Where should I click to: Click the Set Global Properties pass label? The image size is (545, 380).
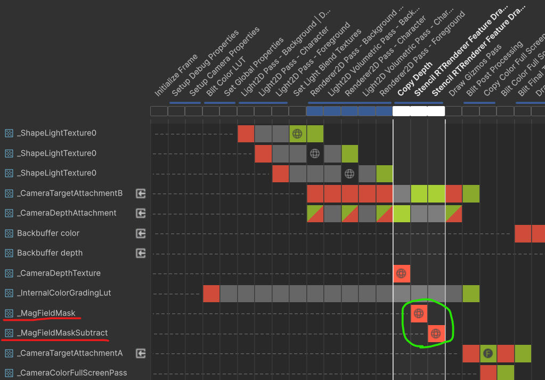click(x=254, y=67)
